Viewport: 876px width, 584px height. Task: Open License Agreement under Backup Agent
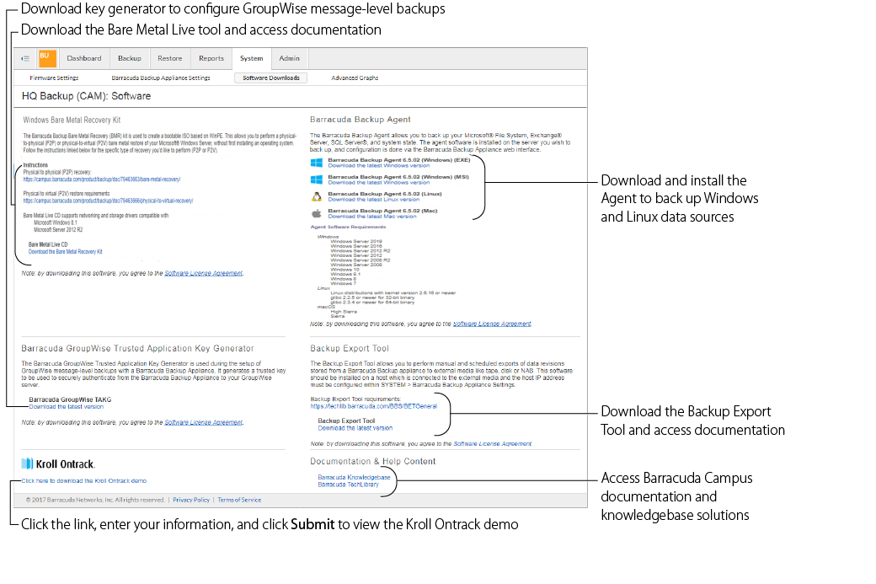point(492,324)
